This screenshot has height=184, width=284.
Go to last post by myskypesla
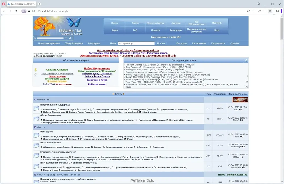click(243, 168)
